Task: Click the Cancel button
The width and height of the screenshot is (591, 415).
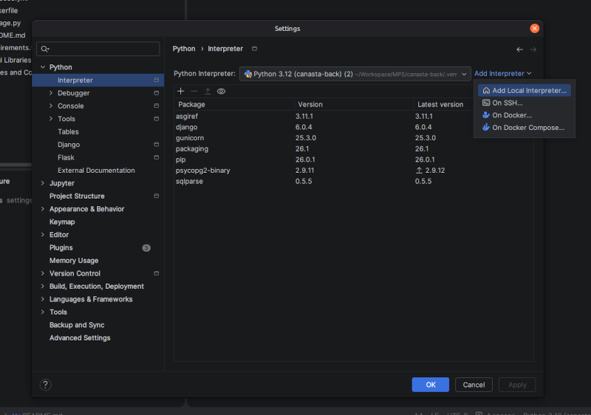Action: point(474,385)
